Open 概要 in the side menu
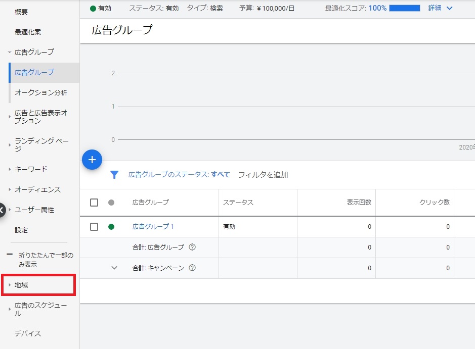The image size is (475, 349). coord(21,12)
